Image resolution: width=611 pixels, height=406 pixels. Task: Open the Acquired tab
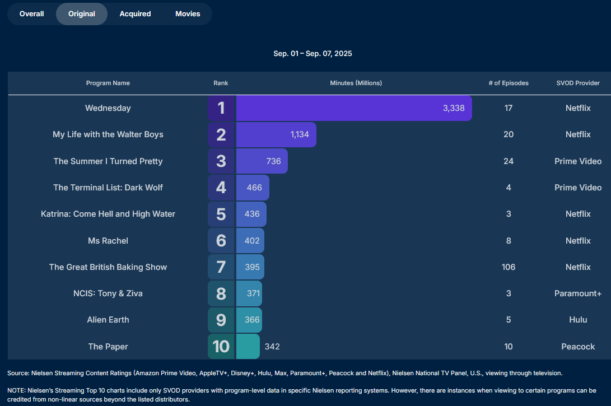[x=135, y=14]
